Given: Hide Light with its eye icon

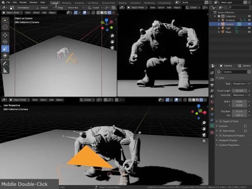Looking at the screenshot, I should [x=249, y=28].
